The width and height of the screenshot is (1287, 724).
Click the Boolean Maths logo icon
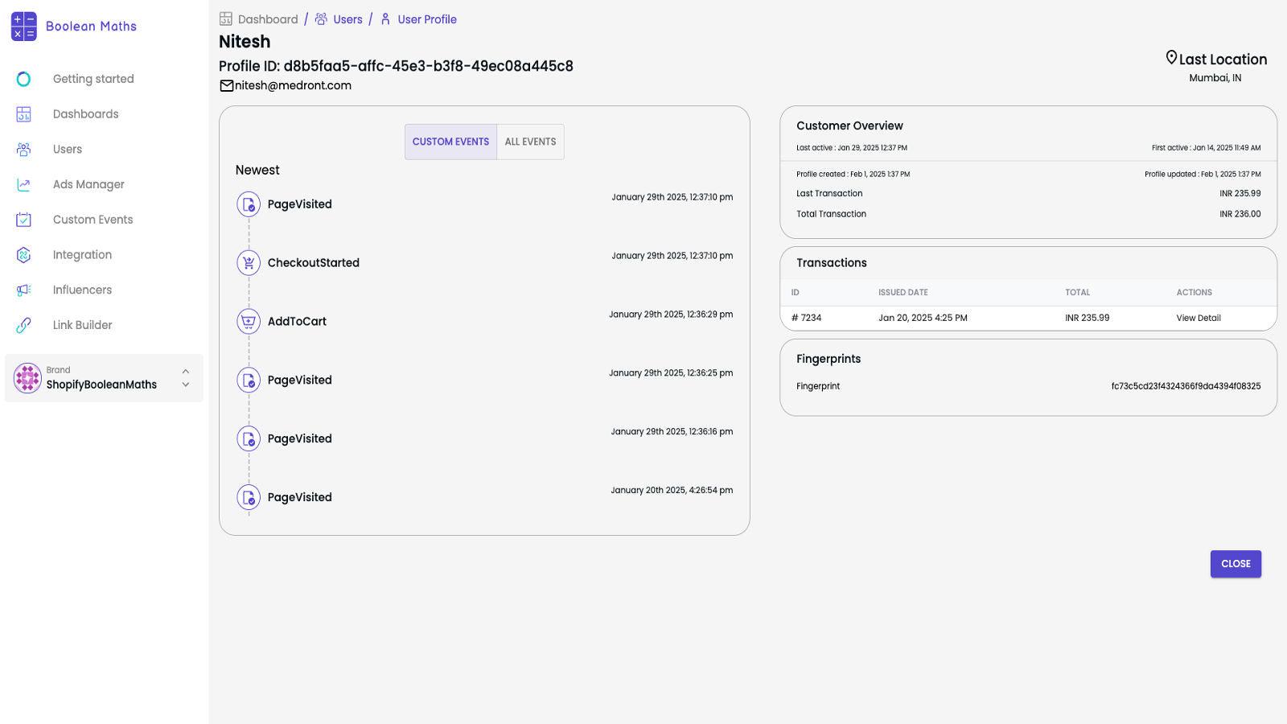(x=24, y=26)
